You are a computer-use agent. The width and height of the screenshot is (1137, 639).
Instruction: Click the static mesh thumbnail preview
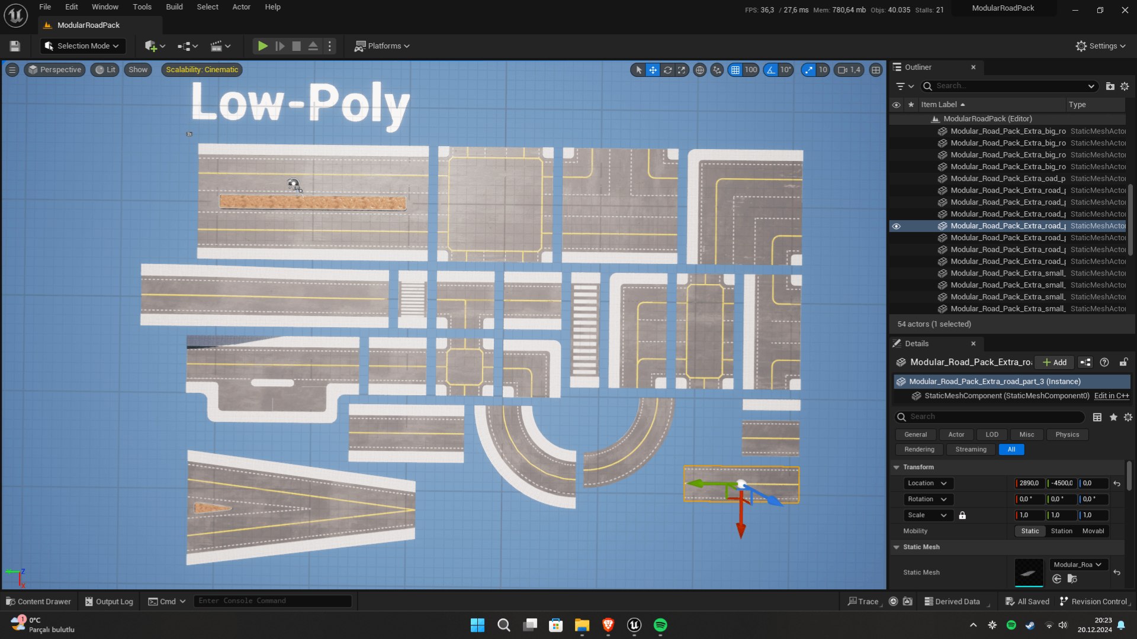[1029, 572]
